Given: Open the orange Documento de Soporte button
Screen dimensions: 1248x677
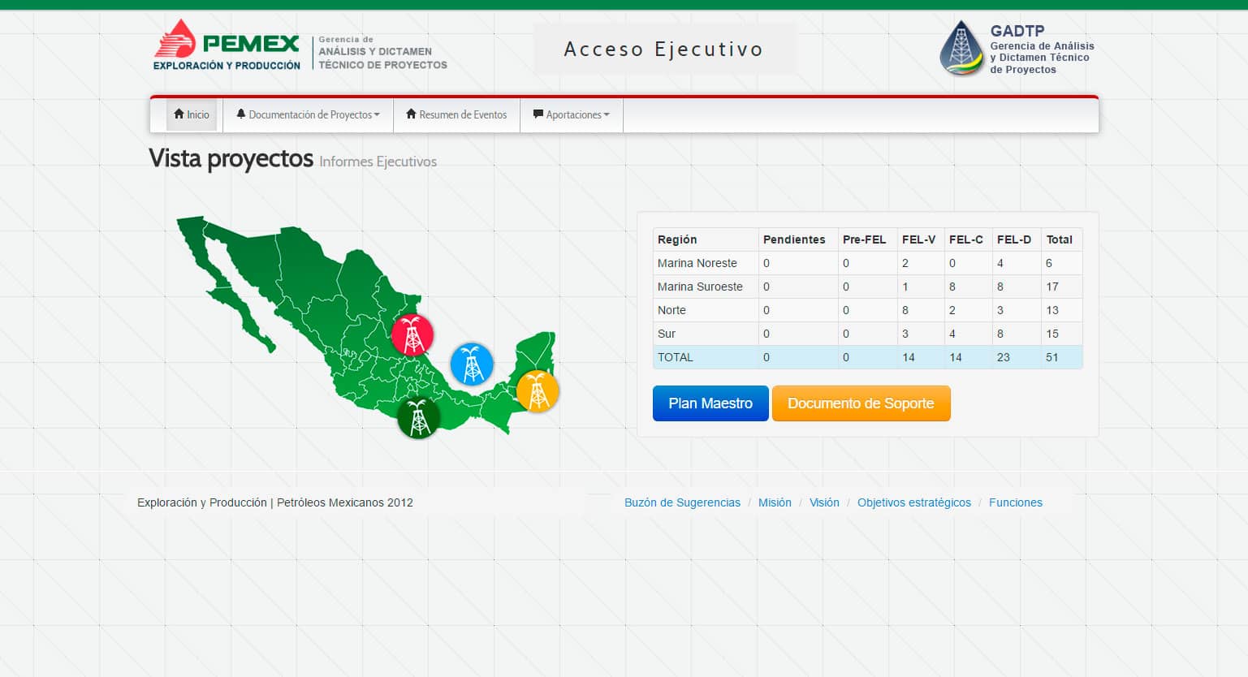Looking at the screenshot, I should (x=861, y=403).
